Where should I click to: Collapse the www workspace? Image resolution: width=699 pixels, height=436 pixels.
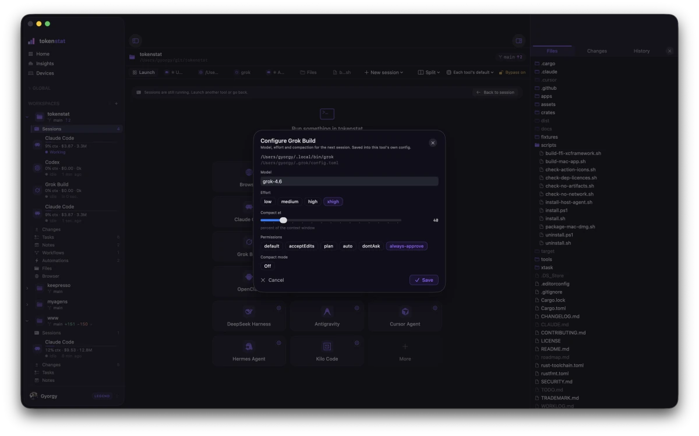pos(27,321)
